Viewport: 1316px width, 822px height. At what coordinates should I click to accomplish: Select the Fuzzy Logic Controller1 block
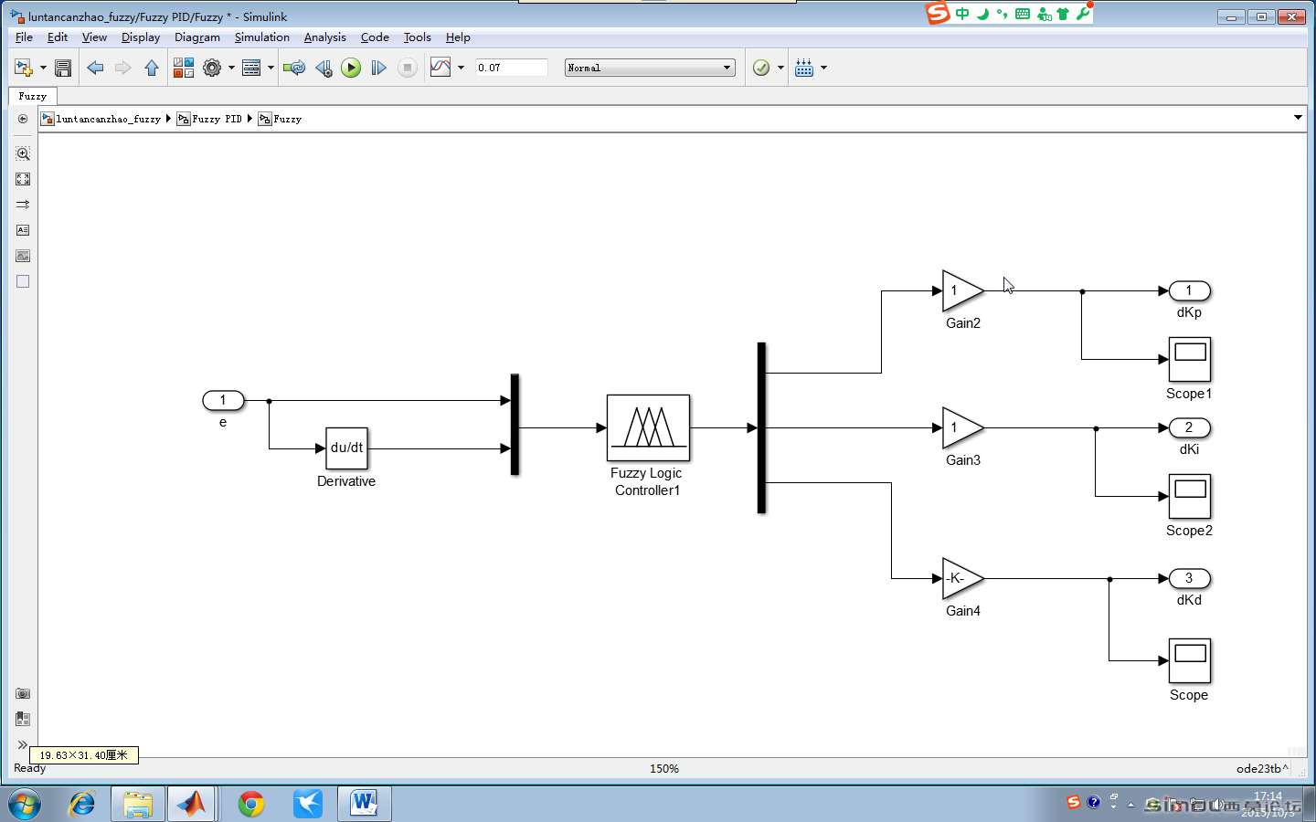[649, 427]
